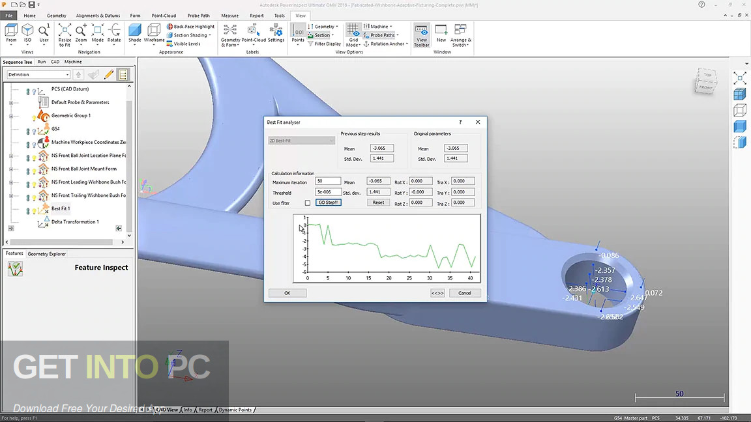This screenshot has height=422, width=751.
Task: Open Arrange & Switch windows
Action: point(461,35)
